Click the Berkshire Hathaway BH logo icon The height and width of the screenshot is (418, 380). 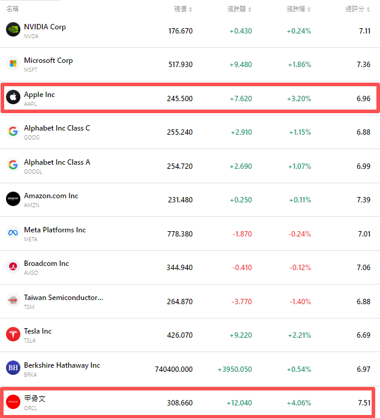pos(13,368)
